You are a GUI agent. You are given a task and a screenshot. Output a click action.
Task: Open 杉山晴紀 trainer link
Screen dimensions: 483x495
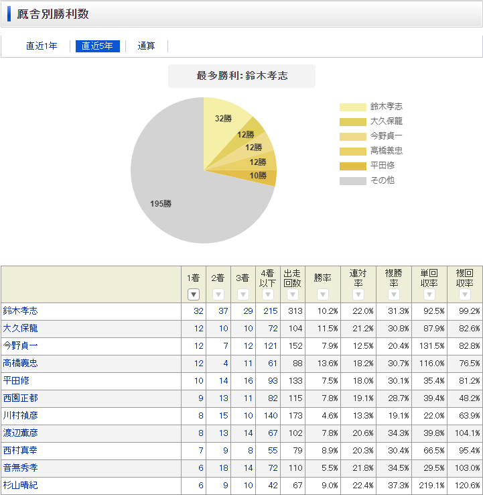21,486
